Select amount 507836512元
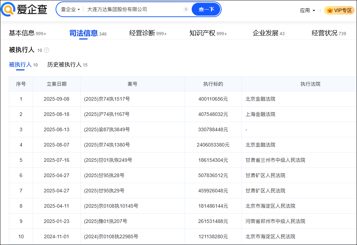Screen dimensions: 357x245 point(213,175)
